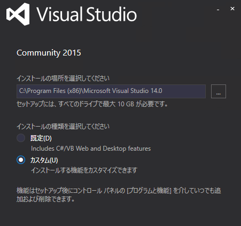Click the インストールする機能をカスタマイズできます description
The image size is (241, 226).
tap(84, 170)
